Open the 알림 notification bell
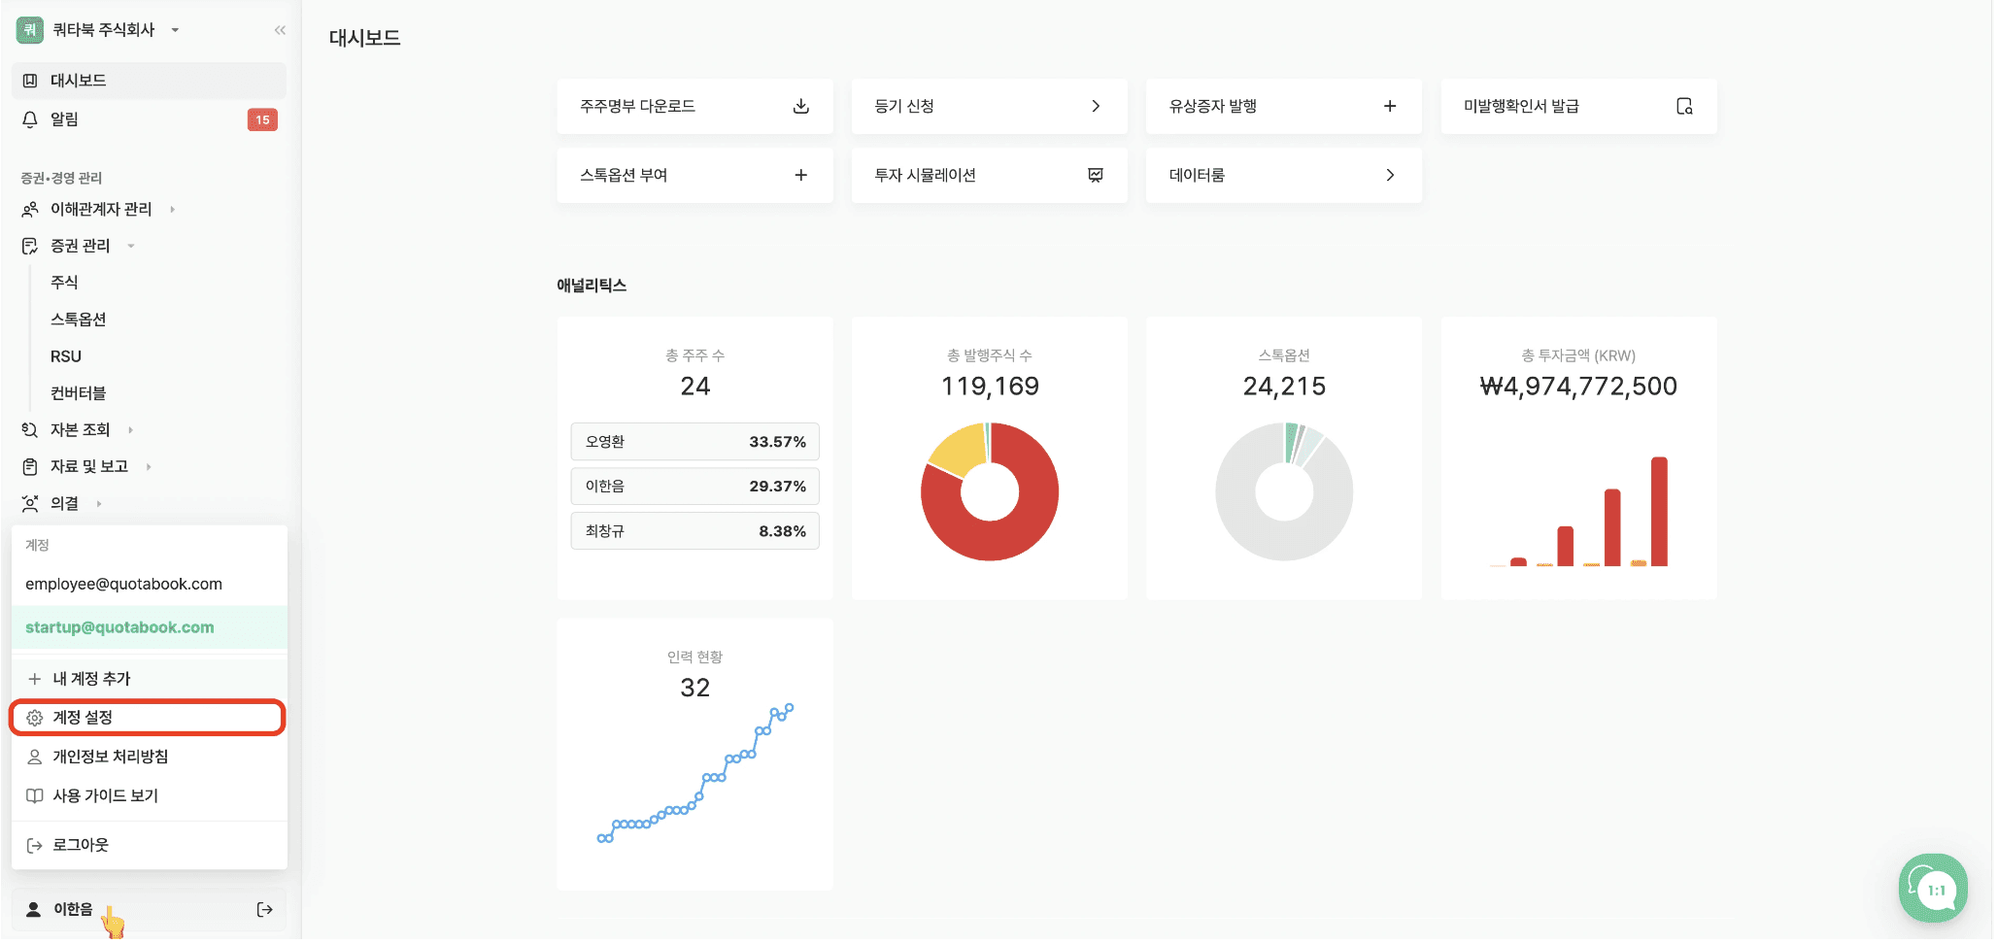Image resolution: width=1997 pixels, height=944 pixels. tap(32, 119)
